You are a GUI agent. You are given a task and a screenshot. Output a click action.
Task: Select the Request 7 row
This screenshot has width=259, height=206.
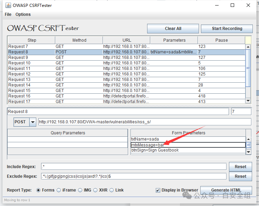126,47
